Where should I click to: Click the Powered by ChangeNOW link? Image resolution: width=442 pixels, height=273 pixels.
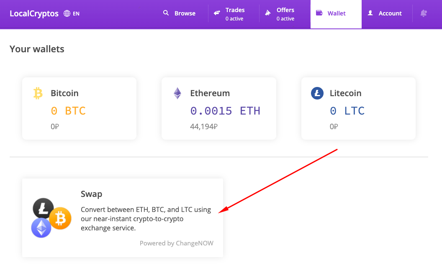(x=176, y=243)
